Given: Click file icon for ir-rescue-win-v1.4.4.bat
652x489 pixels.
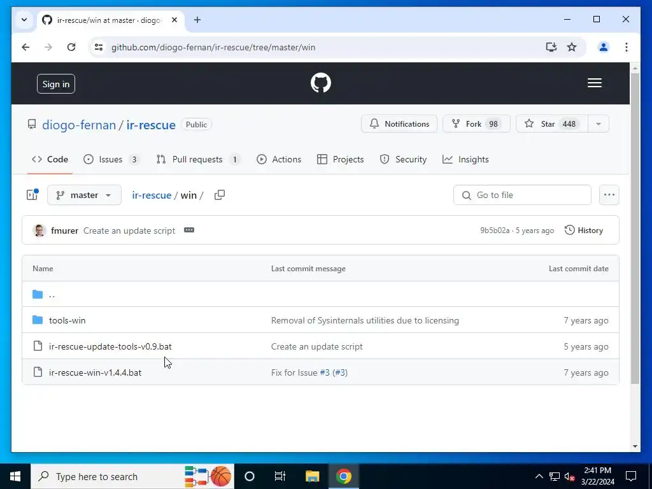Looking at the screenshot, I should [x=38, y=372].
